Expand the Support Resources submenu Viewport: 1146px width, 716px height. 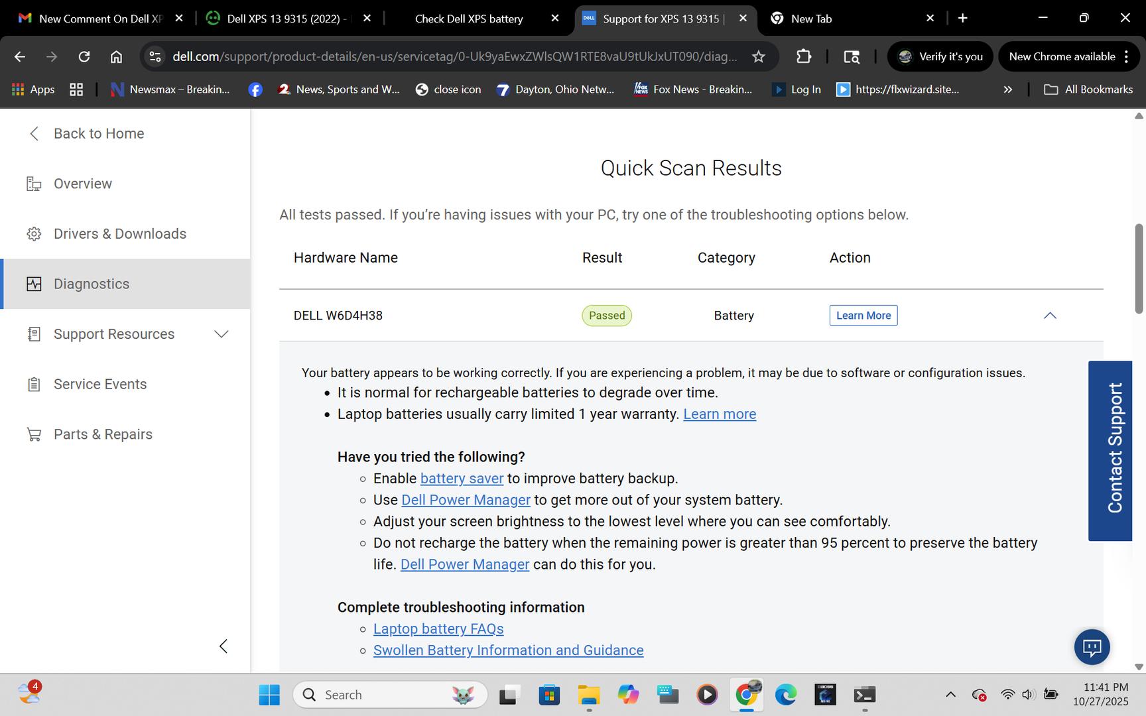point(222,334)
